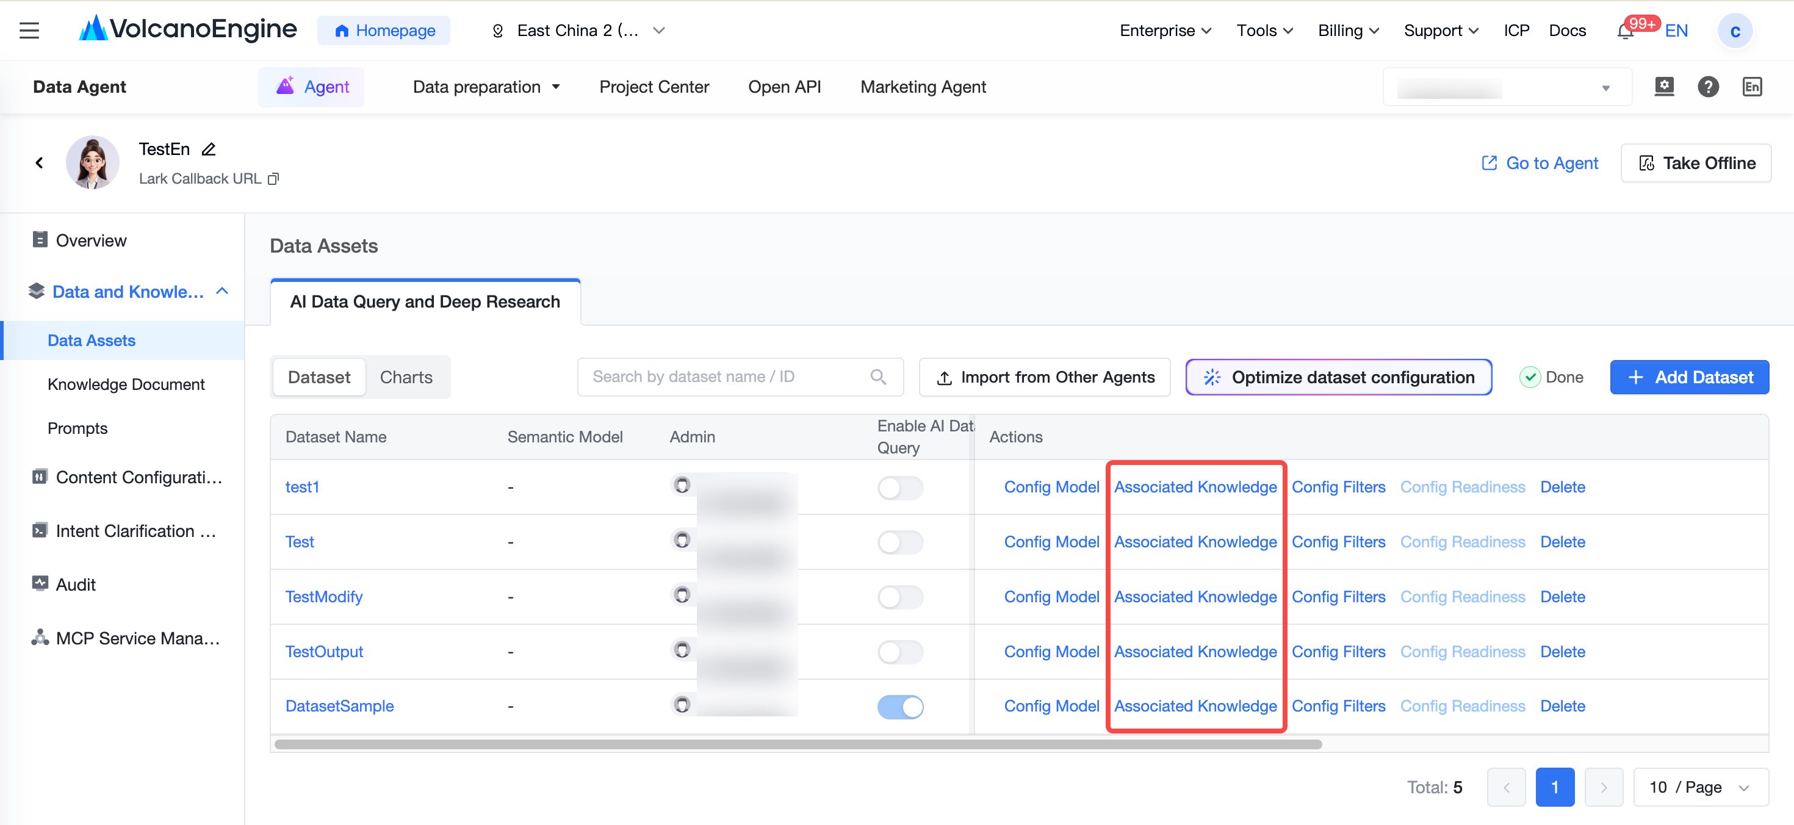Viewport: 1794px width, 825px height.
Task: Open the East China 2 region dropdown
Action: click(578, 31)
